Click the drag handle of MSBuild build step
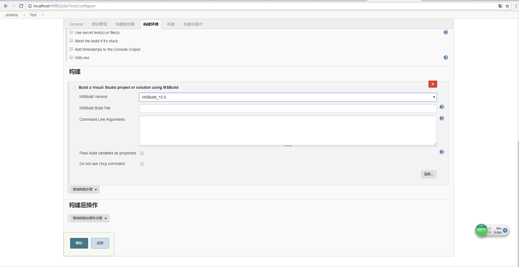Viewport: 519px width, 267px height. [75, 87]
